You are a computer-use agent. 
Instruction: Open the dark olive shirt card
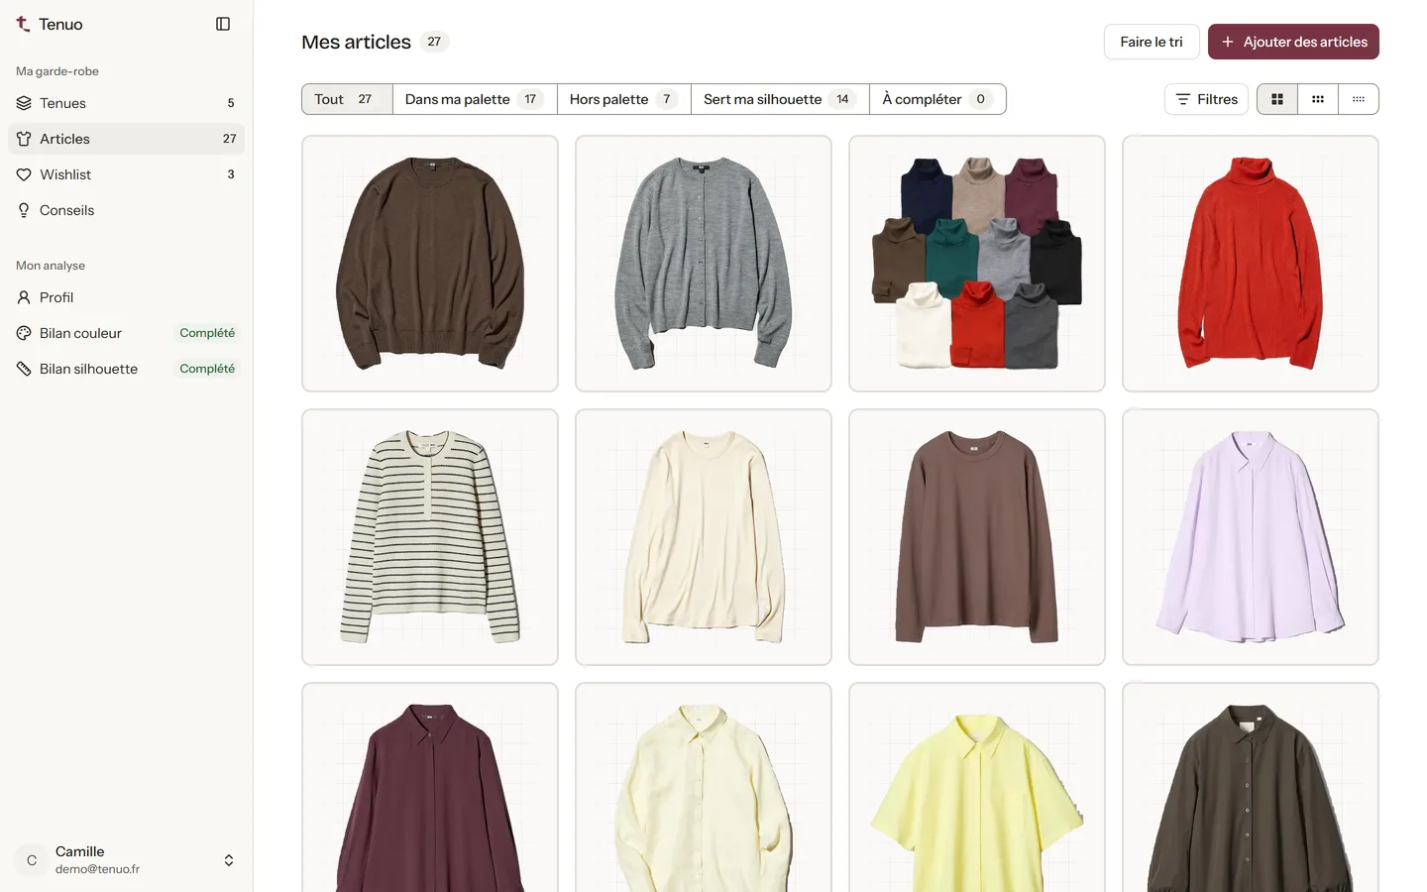[1251, 788]
